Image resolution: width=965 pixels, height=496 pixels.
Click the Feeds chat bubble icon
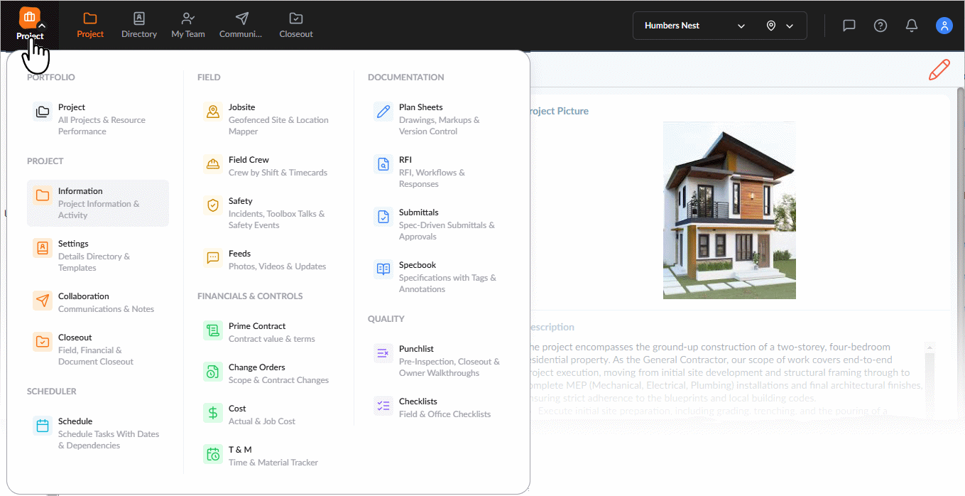pyautogui.click(x=213, y=258)
